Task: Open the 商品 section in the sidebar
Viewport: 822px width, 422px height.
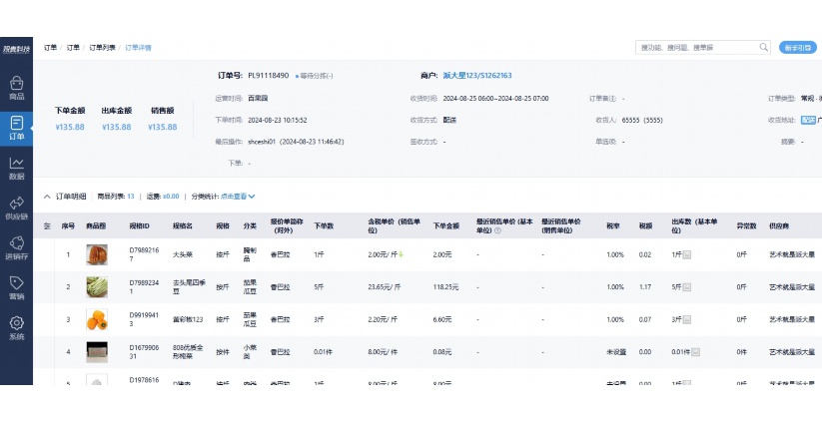Action: (x=16, y=89)
